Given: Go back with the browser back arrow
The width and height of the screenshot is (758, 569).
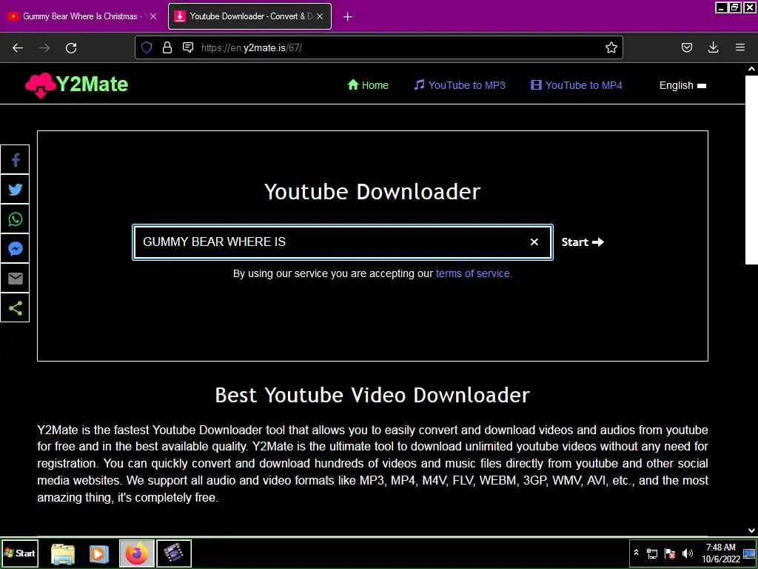Looking at the screenshot, I should 18,47.
